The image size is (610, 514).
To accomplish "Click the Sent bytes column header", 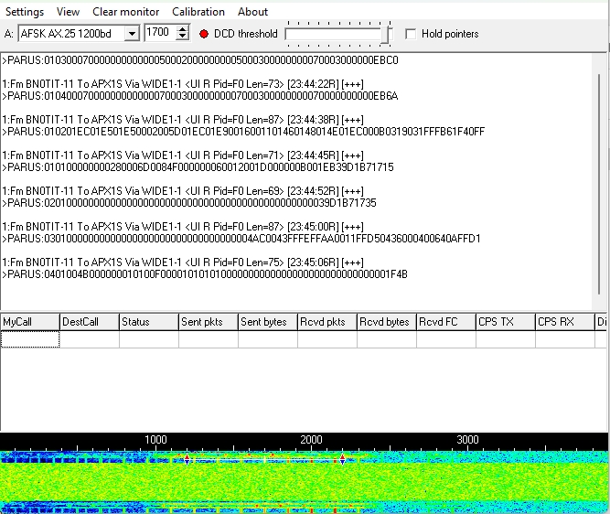I will click(268, 322).
